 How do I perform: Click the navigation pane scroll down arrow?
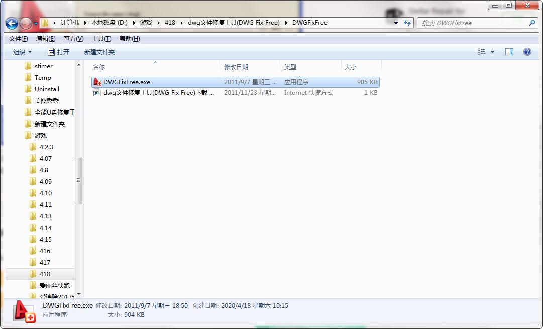[x=79, y=294]
